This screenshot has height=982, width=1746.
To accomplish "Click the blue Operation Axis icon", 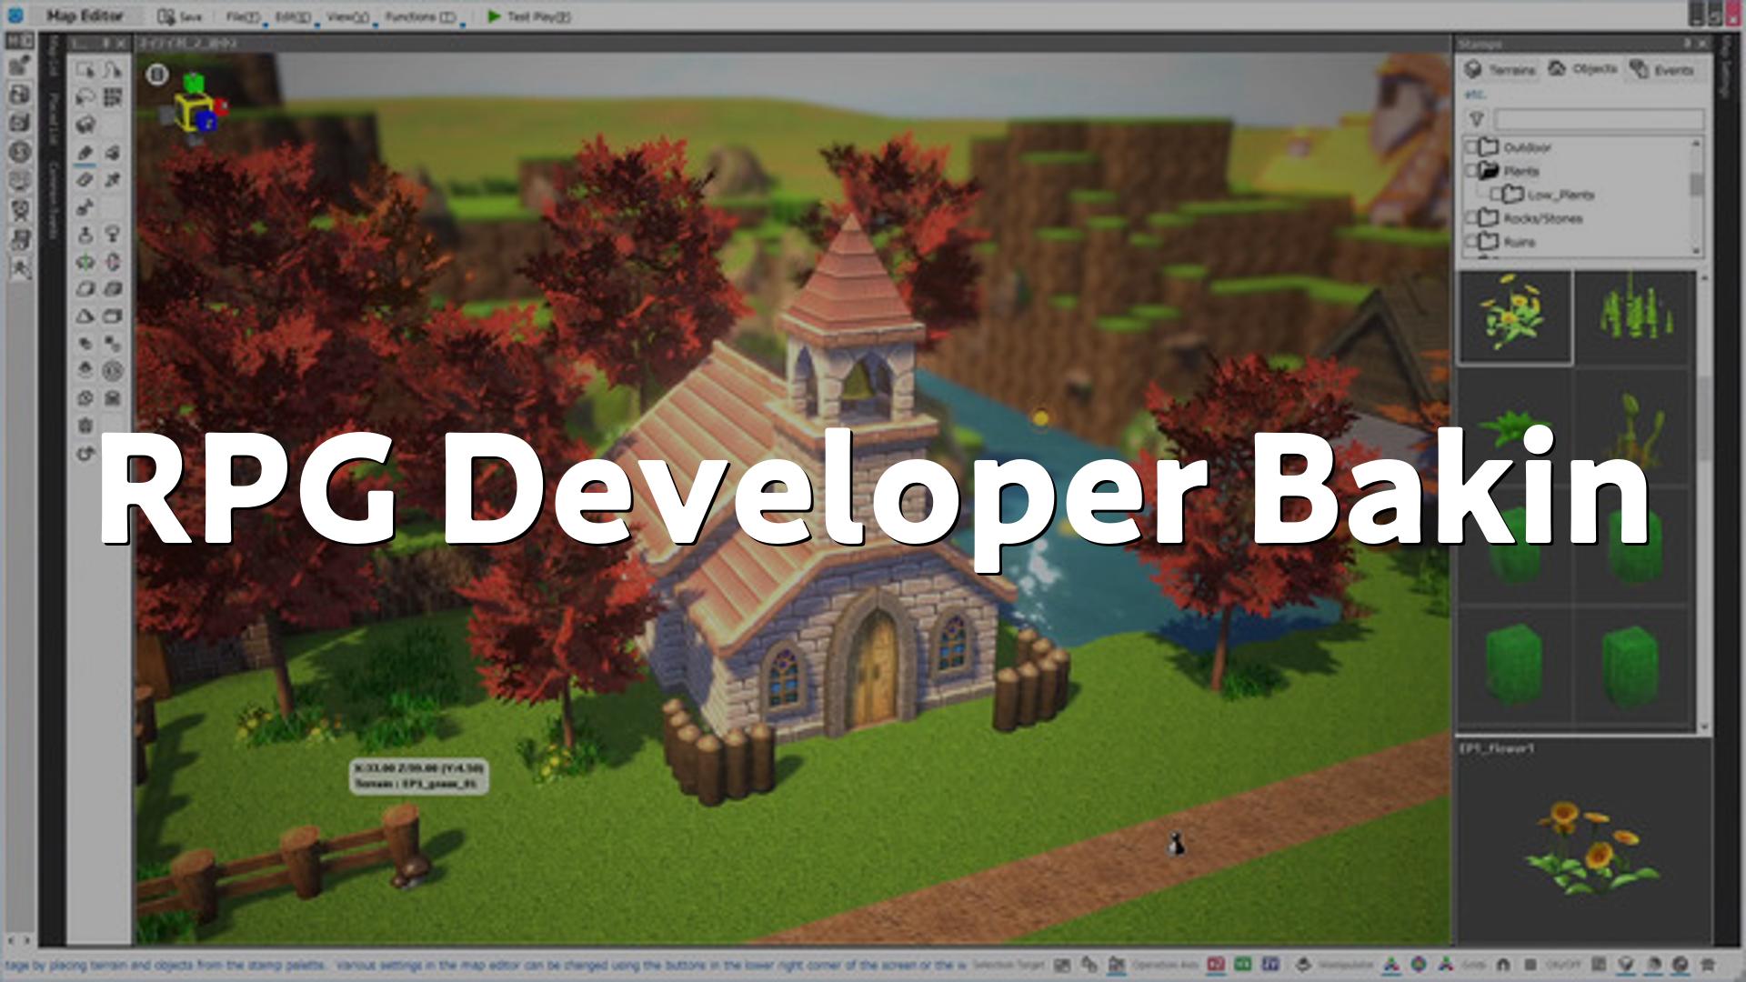I will tap(1270, 965).
